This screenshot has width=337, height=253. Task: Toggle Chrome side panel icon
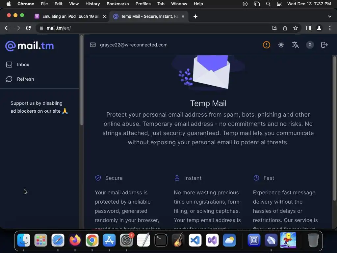pos(309,28)
